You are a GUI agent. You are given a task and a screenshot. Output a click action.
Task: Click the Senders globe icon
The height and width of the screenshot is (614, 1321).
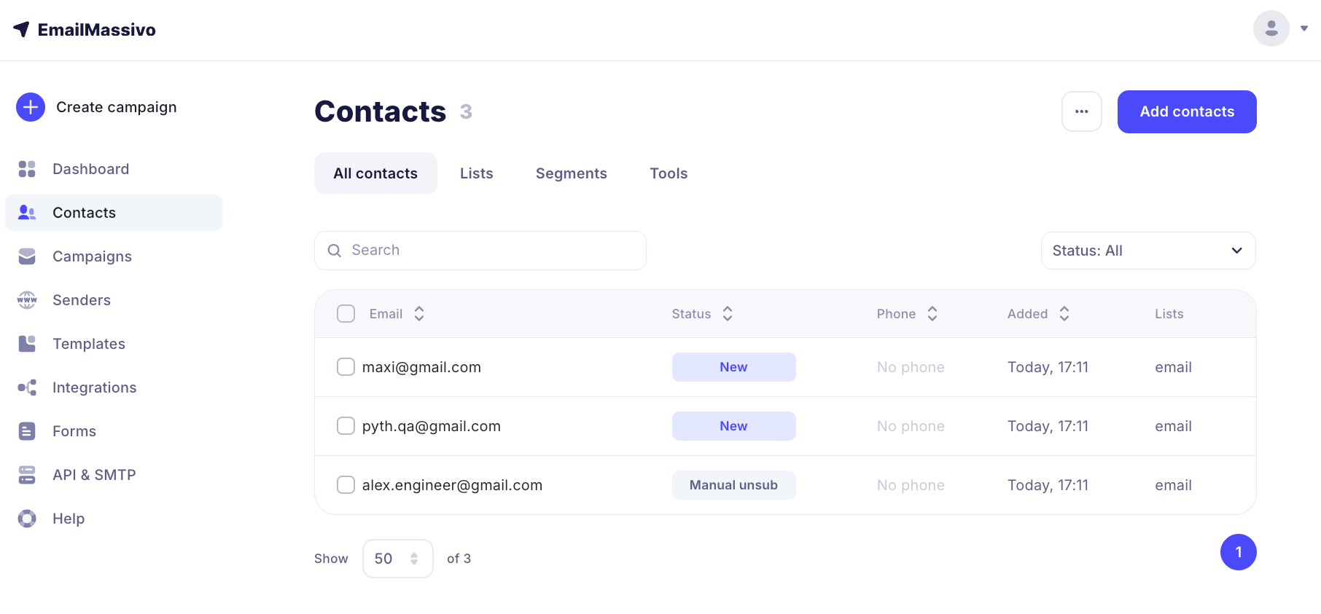pos(27,300)
